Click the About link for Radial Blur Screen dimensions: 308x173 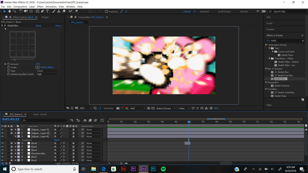click(58, 26)
